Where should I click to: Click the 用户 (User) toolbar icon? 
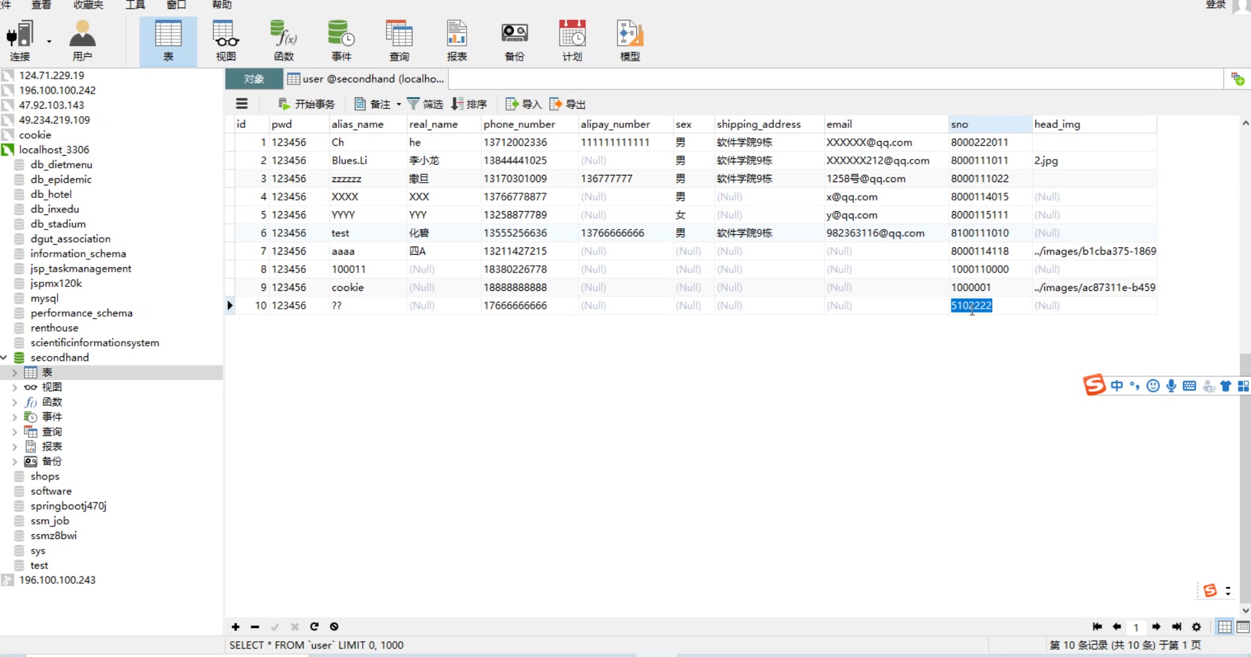click(x=82, y=40)
